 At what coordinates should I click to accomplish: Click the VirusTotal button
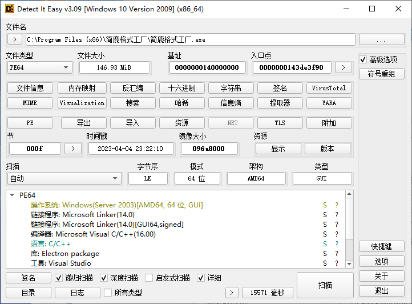[329, 88]
